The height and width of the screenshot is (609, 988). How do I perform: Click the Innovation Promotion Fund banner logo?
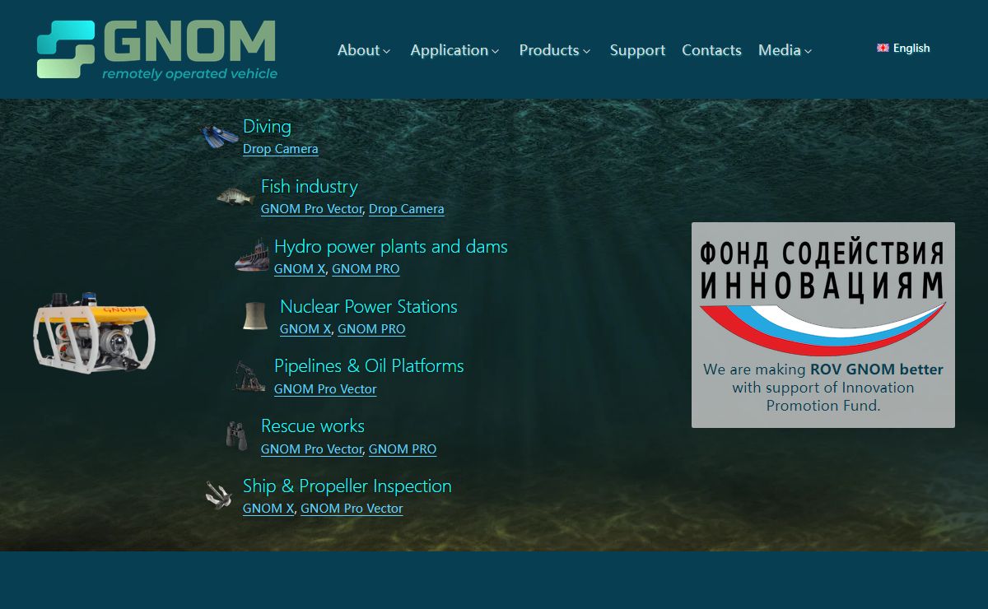823,297
